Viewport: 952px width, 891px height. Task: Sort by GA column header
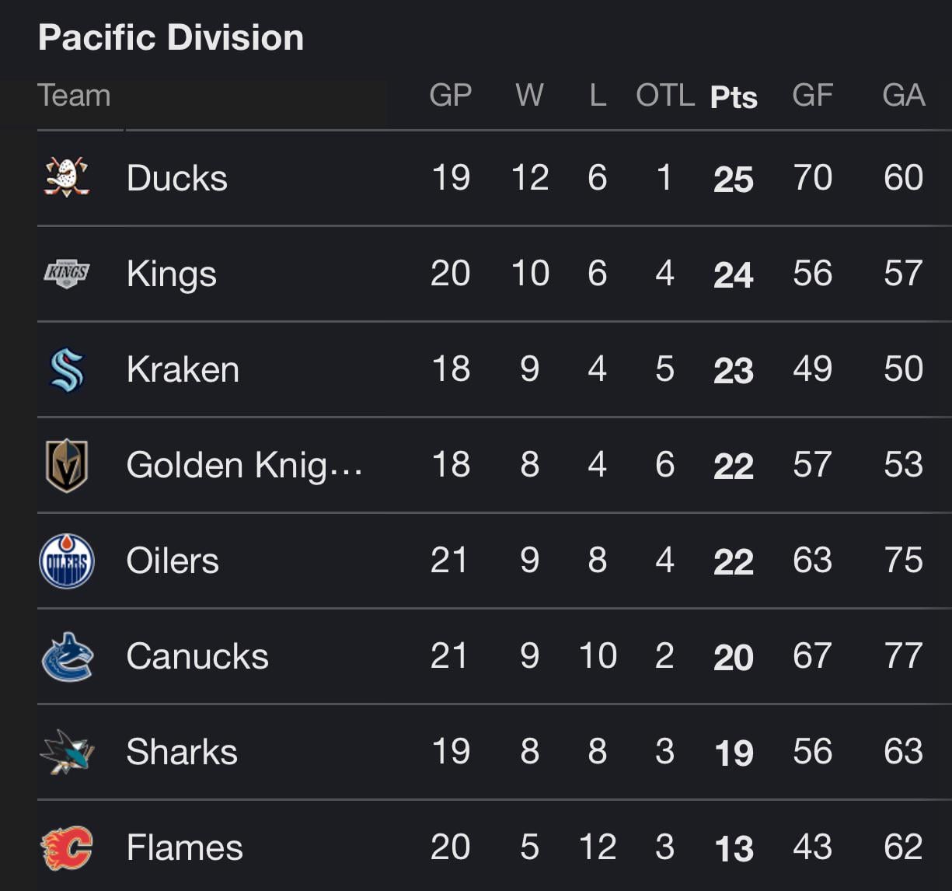(903, 96)
